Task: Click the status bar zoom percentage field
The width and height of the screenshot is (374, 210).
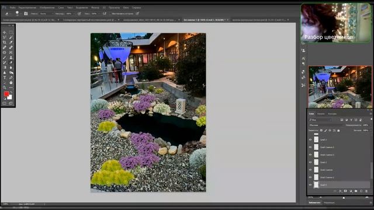Action: pyautogui.click(x=6, y=204)
